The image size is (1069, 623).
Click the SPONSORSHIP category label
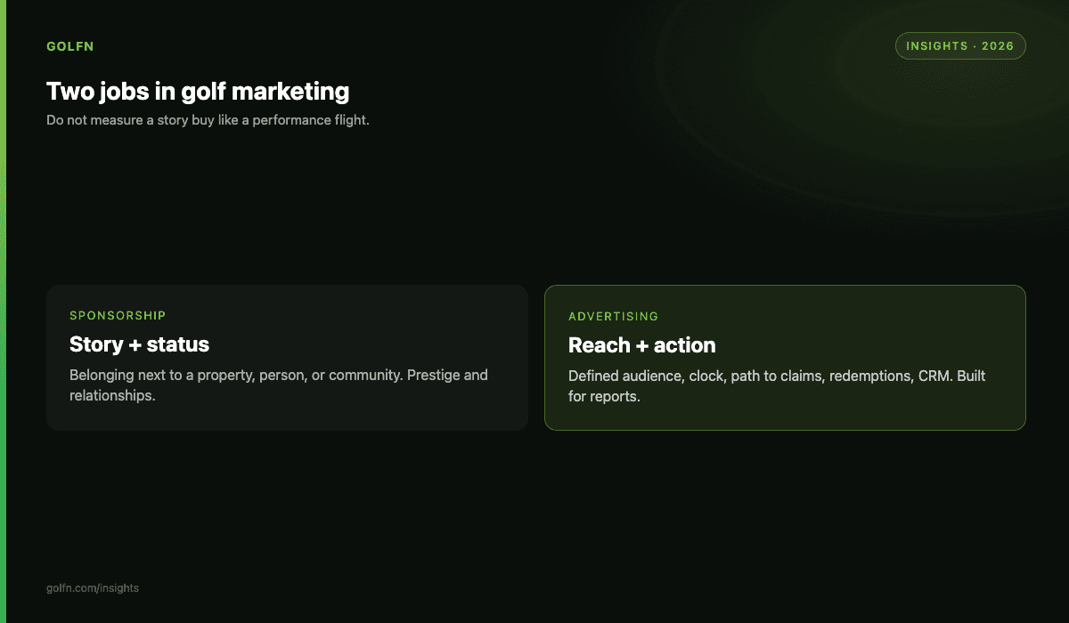tap(118, 315)
